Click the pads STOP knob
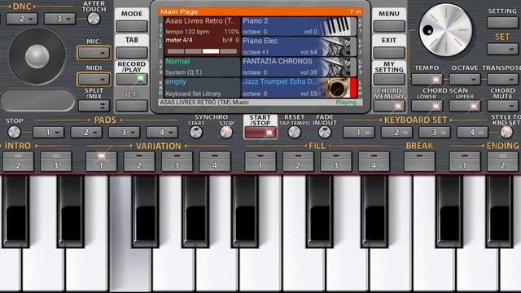Screen dimensions: 521x293 (x=15, y=132)
